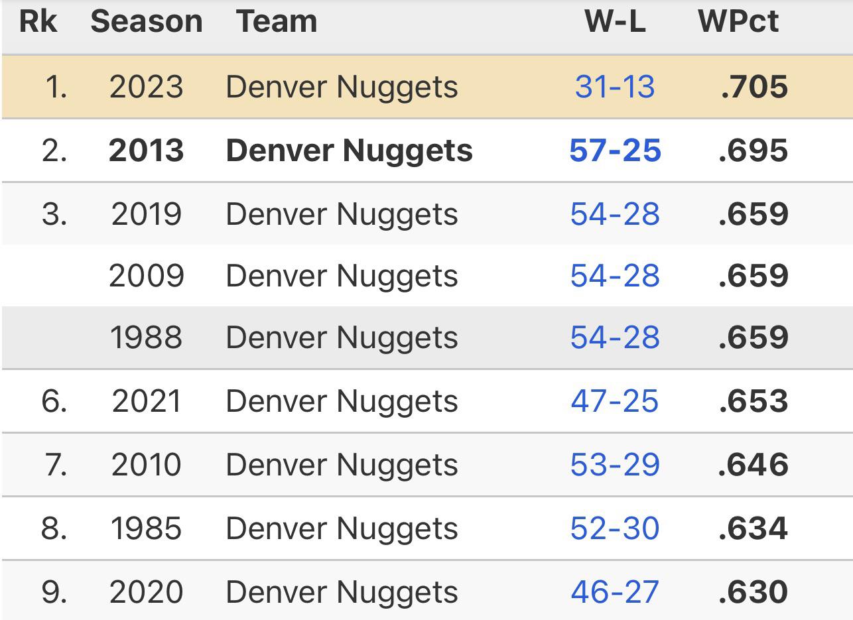Click the bold 57-25 record link
Image resolution: width=853 pixels, height=620 pixels.
click(x=615, y=151)
